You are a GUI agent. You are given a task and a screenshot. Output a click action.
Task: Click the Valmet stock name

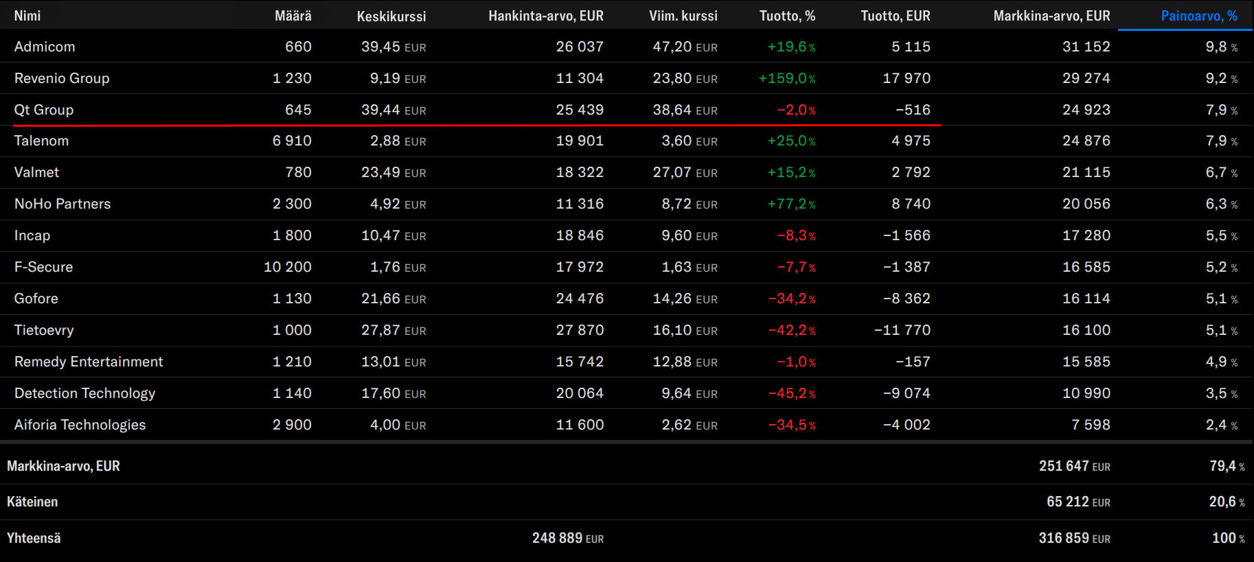coord(36,172)
